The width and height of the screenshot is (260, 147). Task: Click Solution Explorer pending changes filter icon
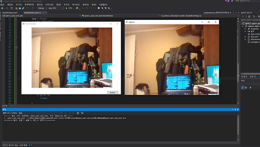pyautogui.click(x=254, y=16)
